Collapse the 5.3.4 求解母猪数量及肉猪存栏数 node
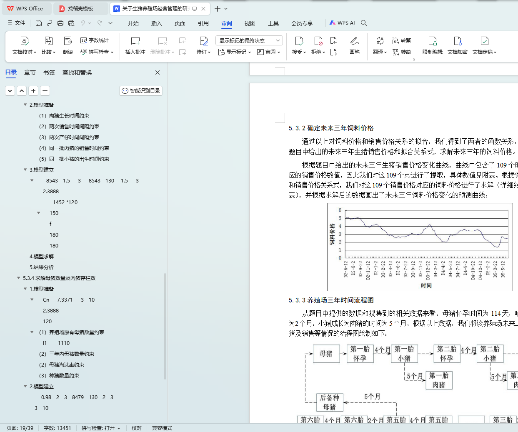 point(19,278)
